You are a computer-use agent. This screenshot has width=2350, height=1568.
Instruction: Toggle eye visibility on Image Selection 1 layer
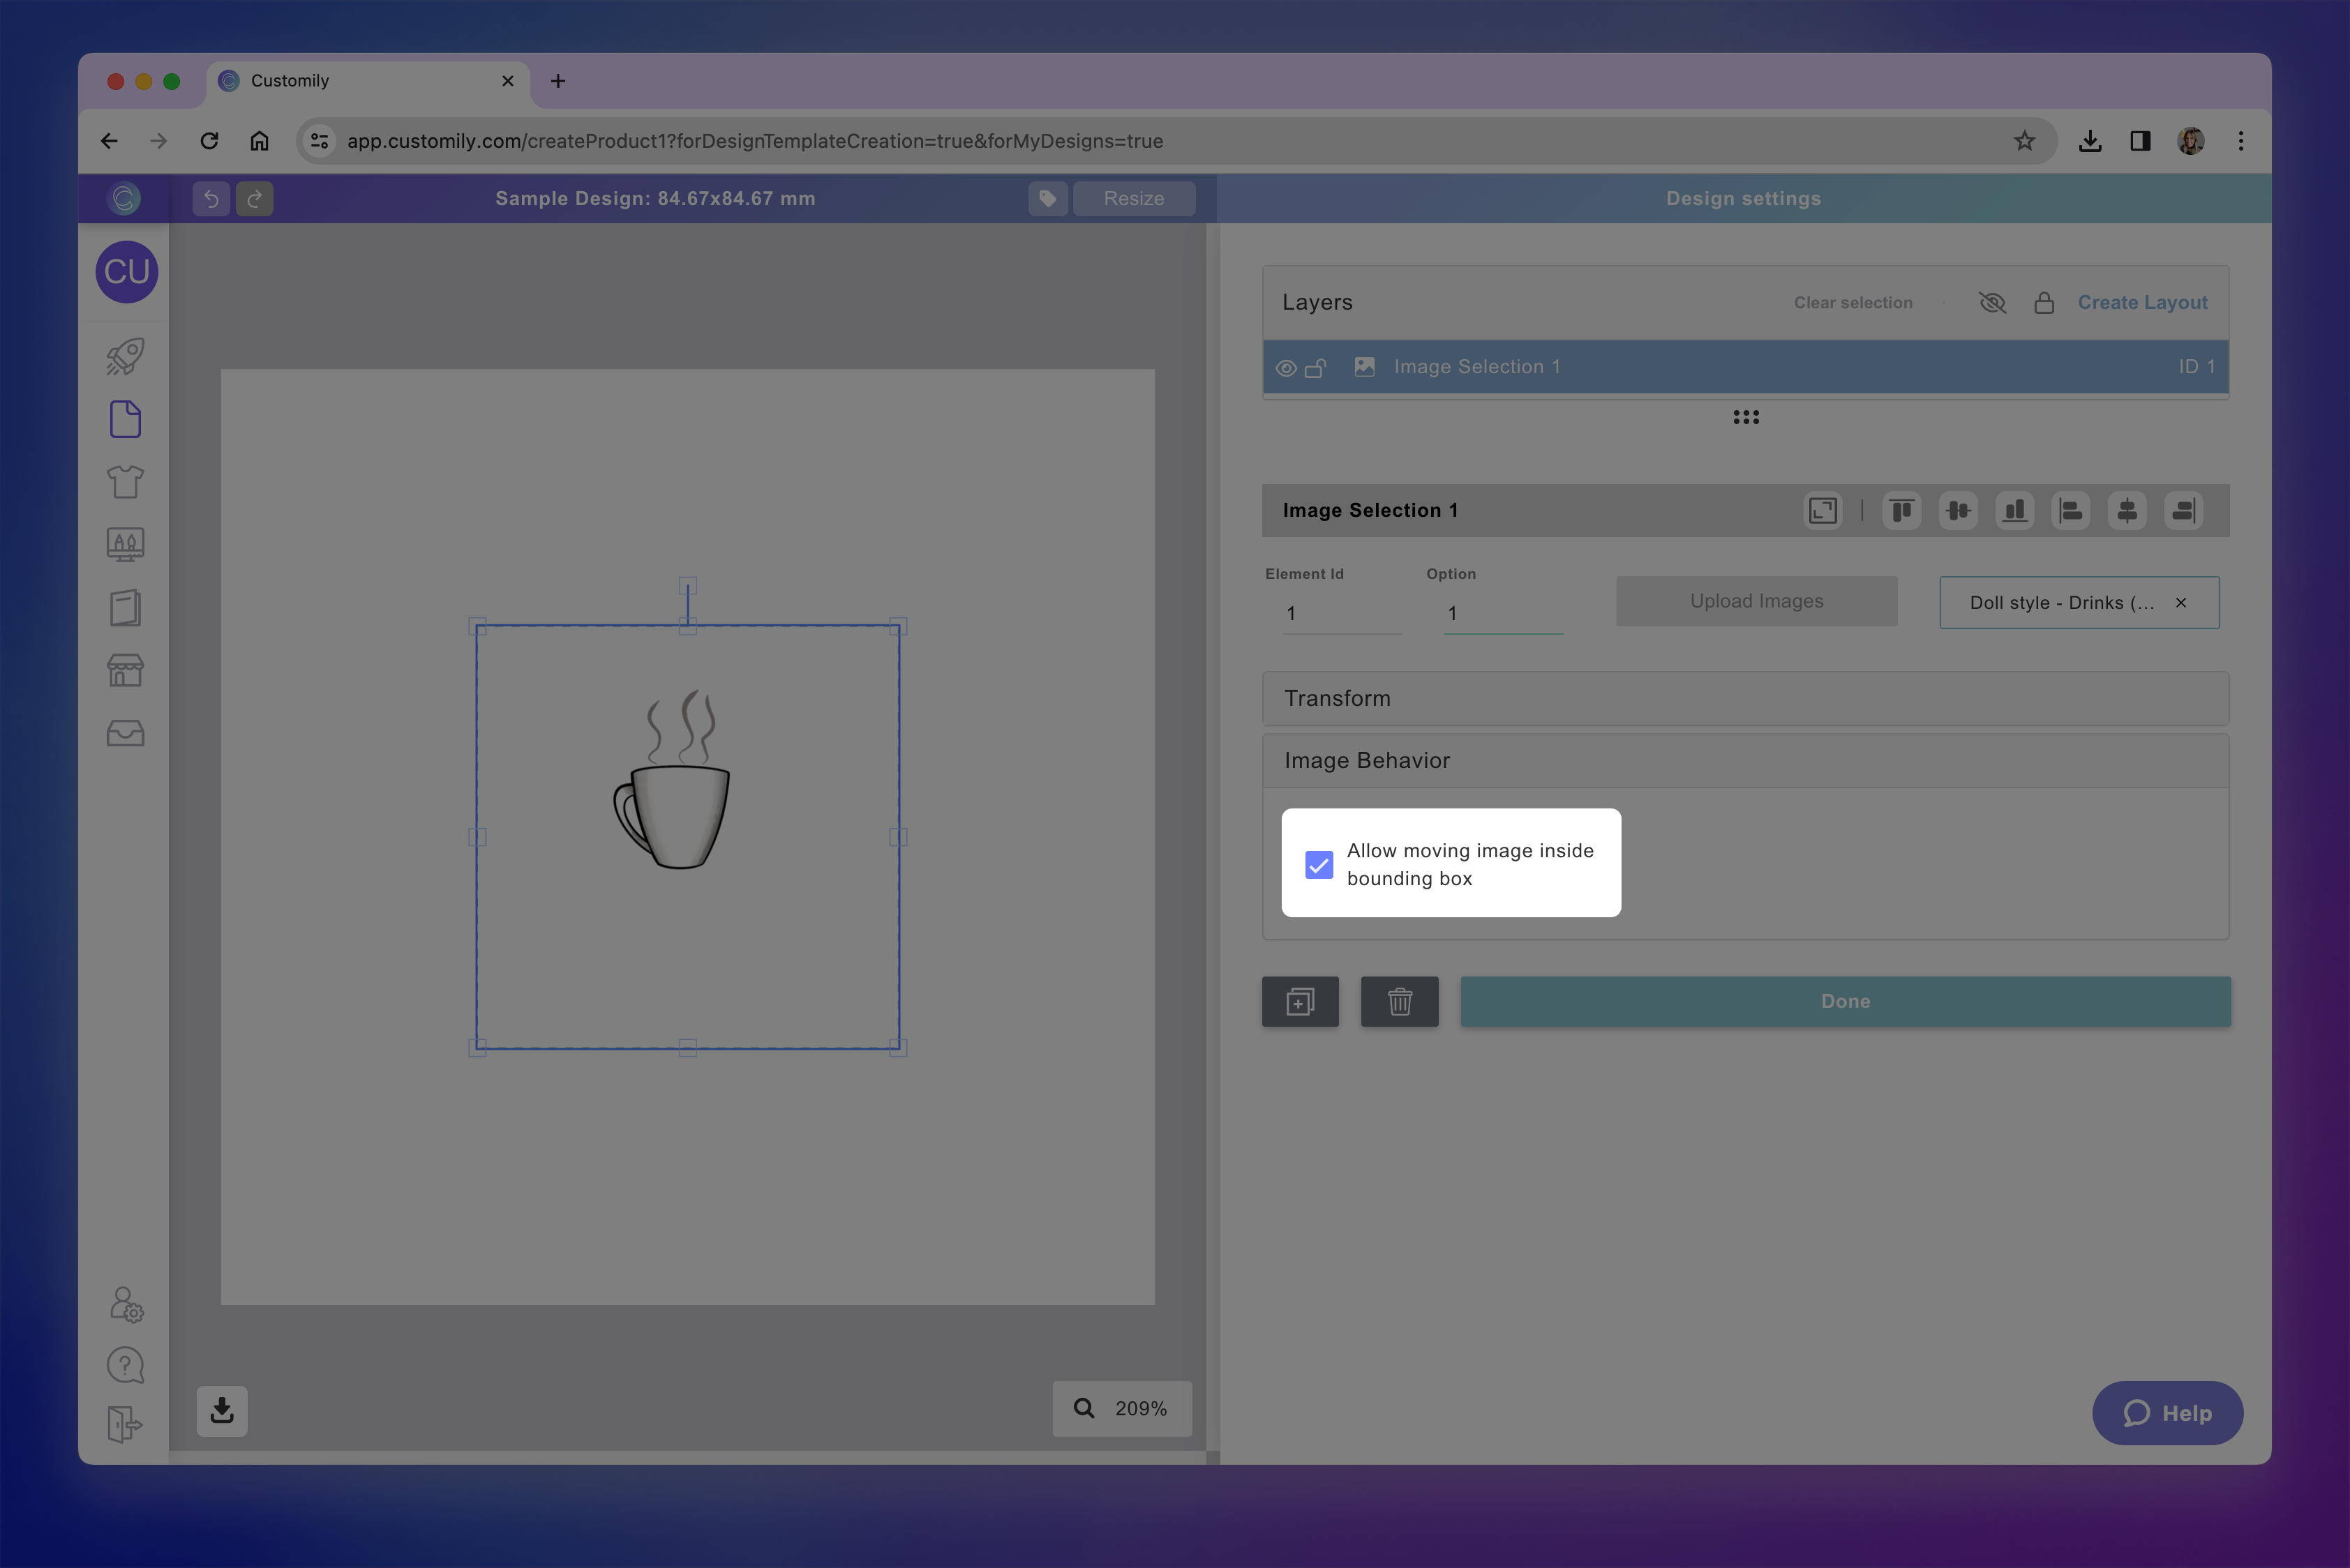[1285, 368]
